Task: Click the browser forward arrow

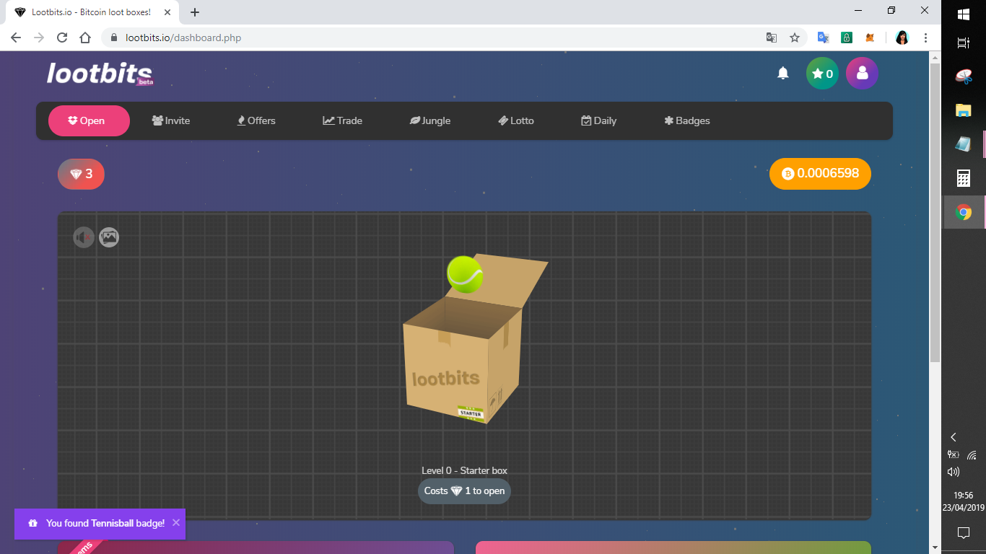Action: 39,38
